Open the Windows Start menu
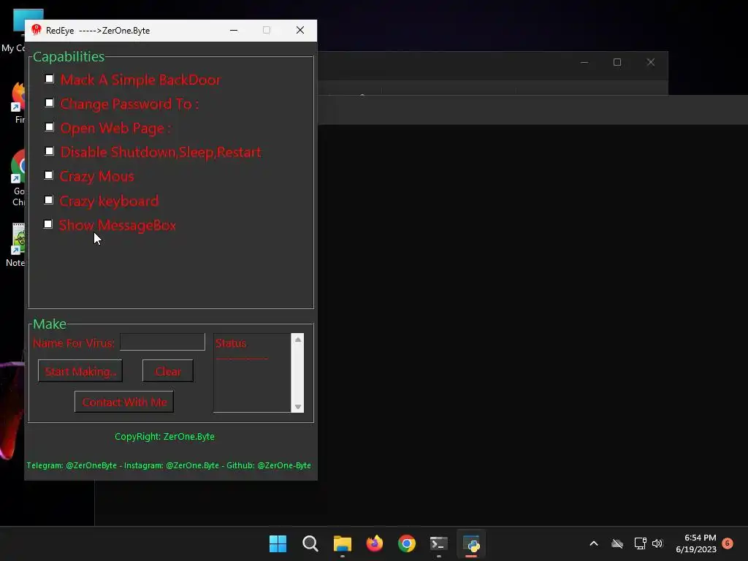This screenshot has width=748, height=561. (x=278, y=543)
